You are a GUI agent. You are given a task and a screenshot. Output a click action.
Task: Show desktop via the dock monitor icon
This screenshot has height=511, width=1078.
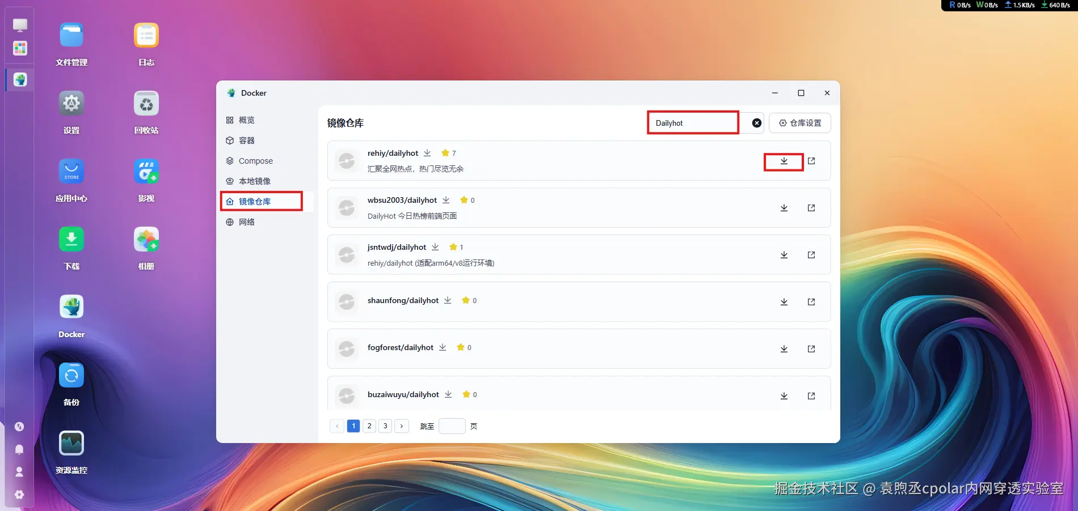click(x=20, y=25)
